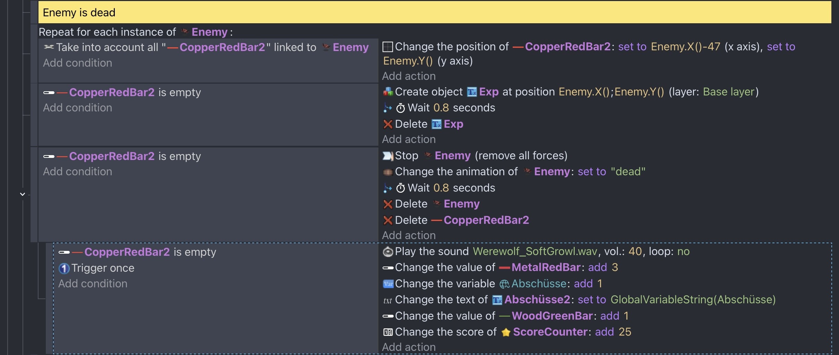Click score icon of 'Change the score of ScoreCounter'
This screenshot has height=355, width=839.
(x=388, y=332)
